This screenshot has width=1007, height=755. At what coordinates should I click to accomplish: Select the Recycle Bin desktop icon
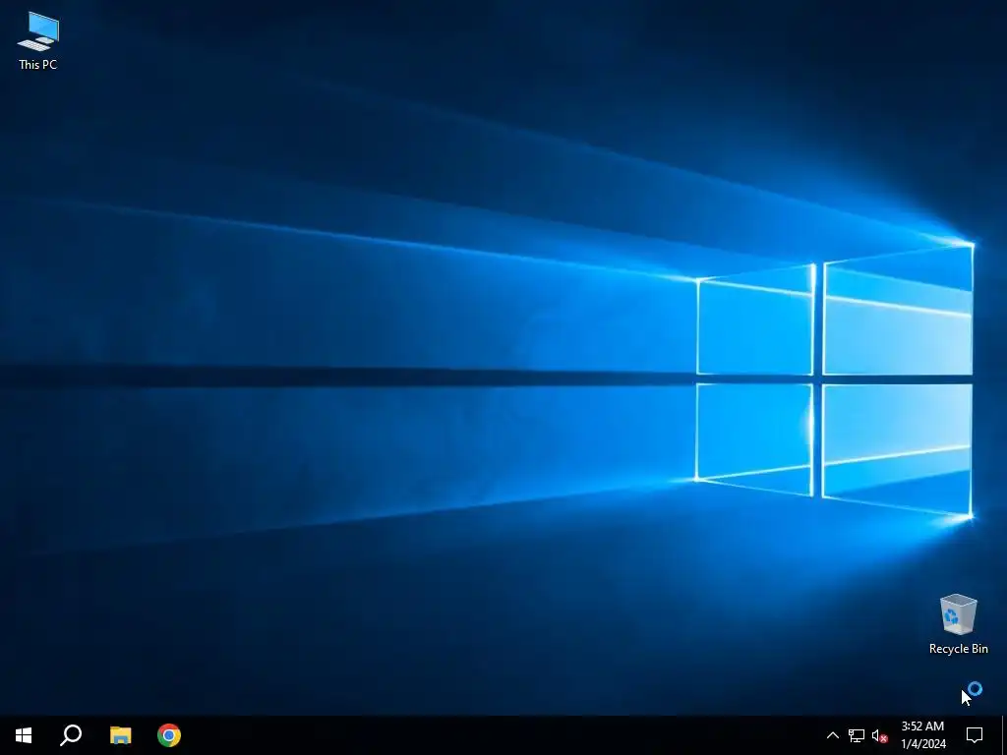click(x=958, y=623)
